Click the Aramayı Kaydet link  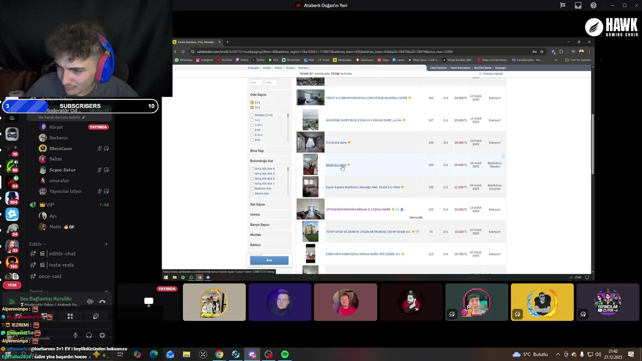(x=491, y=74)
